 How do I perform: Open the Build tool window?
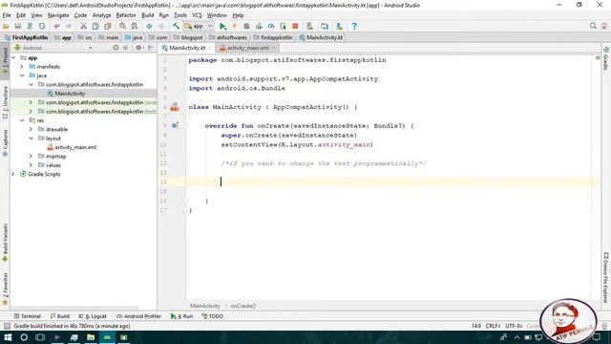(x=59, y=316)
